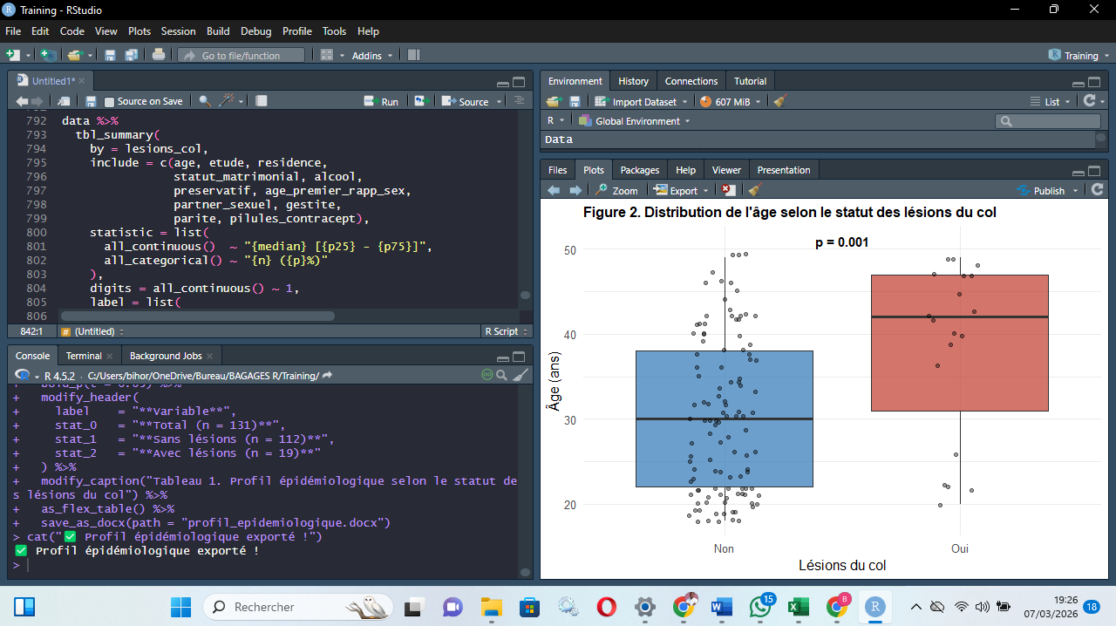Re-run the previous code region

coord(420,101)
